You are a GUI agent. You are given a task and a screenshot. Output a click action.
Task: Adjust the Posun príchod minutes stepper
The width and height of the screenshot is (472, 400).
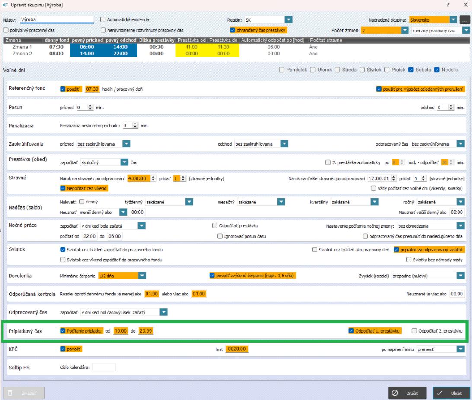pyautogui.click(x=90, y=107)
